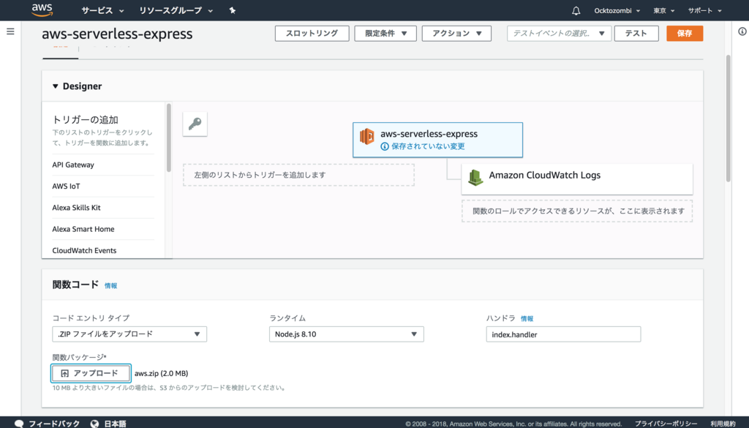749x428 pixels.
Task: Open the アクション dropdown
Action: click(x=456, y=34)
